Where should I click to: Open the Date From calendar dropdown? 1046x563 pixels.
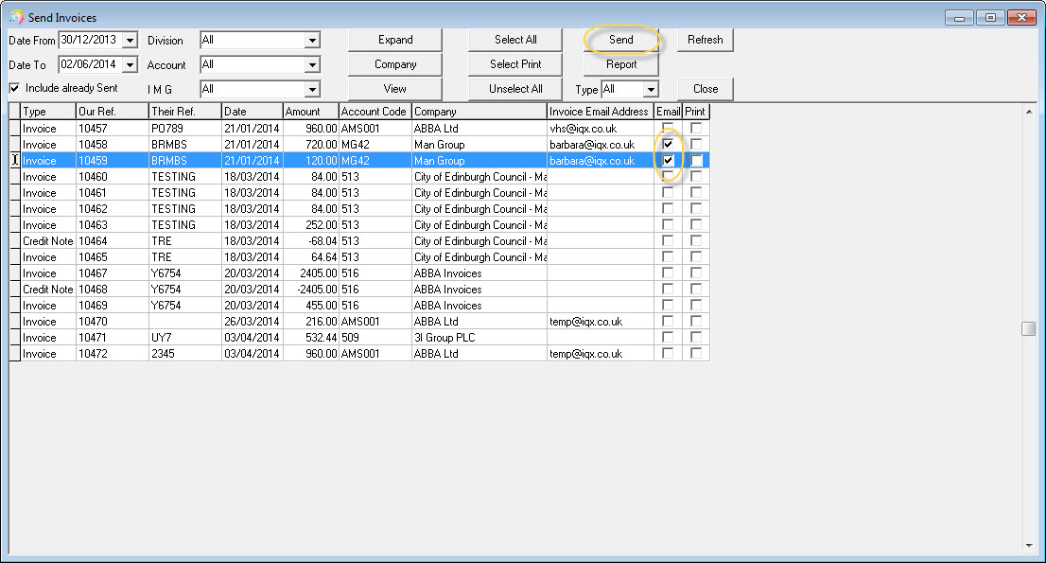(x=131, y=40)
